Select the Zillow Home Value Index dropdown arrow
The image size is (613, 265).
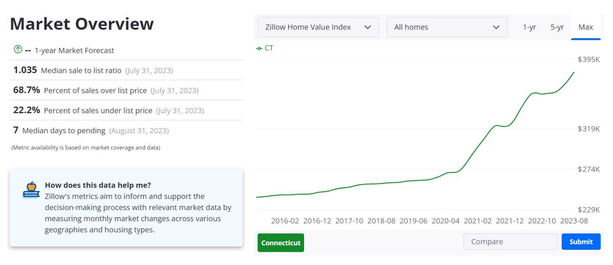pyautogui.click(x=368, y=27)
